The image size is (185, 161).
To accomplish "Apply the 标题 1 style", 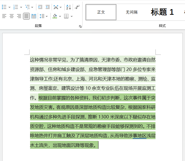I will 162,12.
